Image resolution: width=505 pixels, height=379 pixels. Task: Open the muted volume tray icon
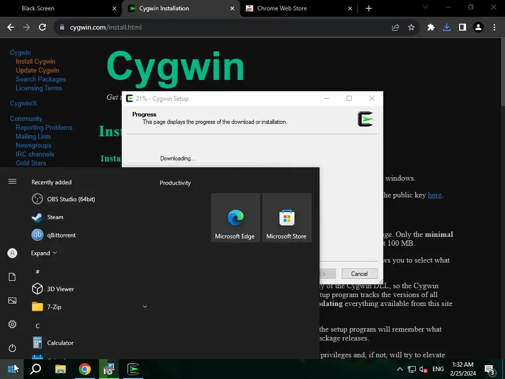click(x=424, y=369)
